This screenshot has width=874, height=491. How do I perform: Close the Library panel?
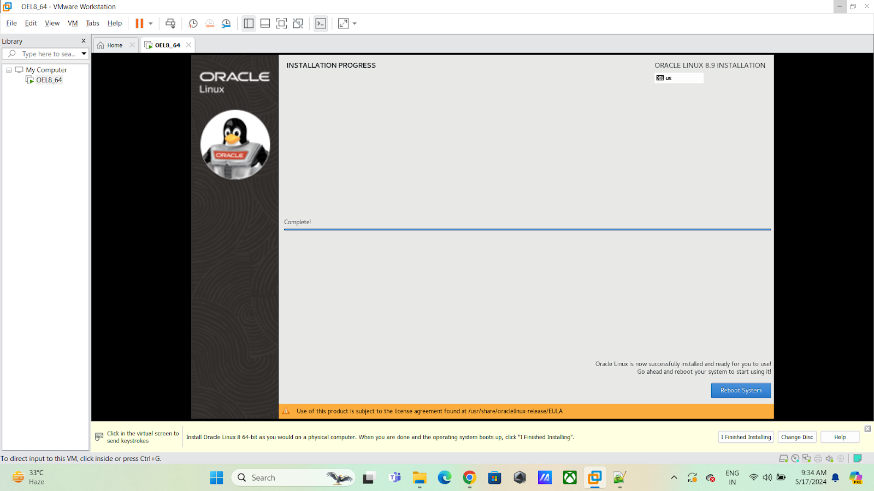(x=84, y=41)
